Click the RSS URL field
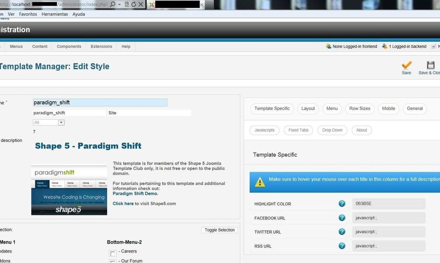The width and height of the screenshot is (440, 263). click(389, 246)
